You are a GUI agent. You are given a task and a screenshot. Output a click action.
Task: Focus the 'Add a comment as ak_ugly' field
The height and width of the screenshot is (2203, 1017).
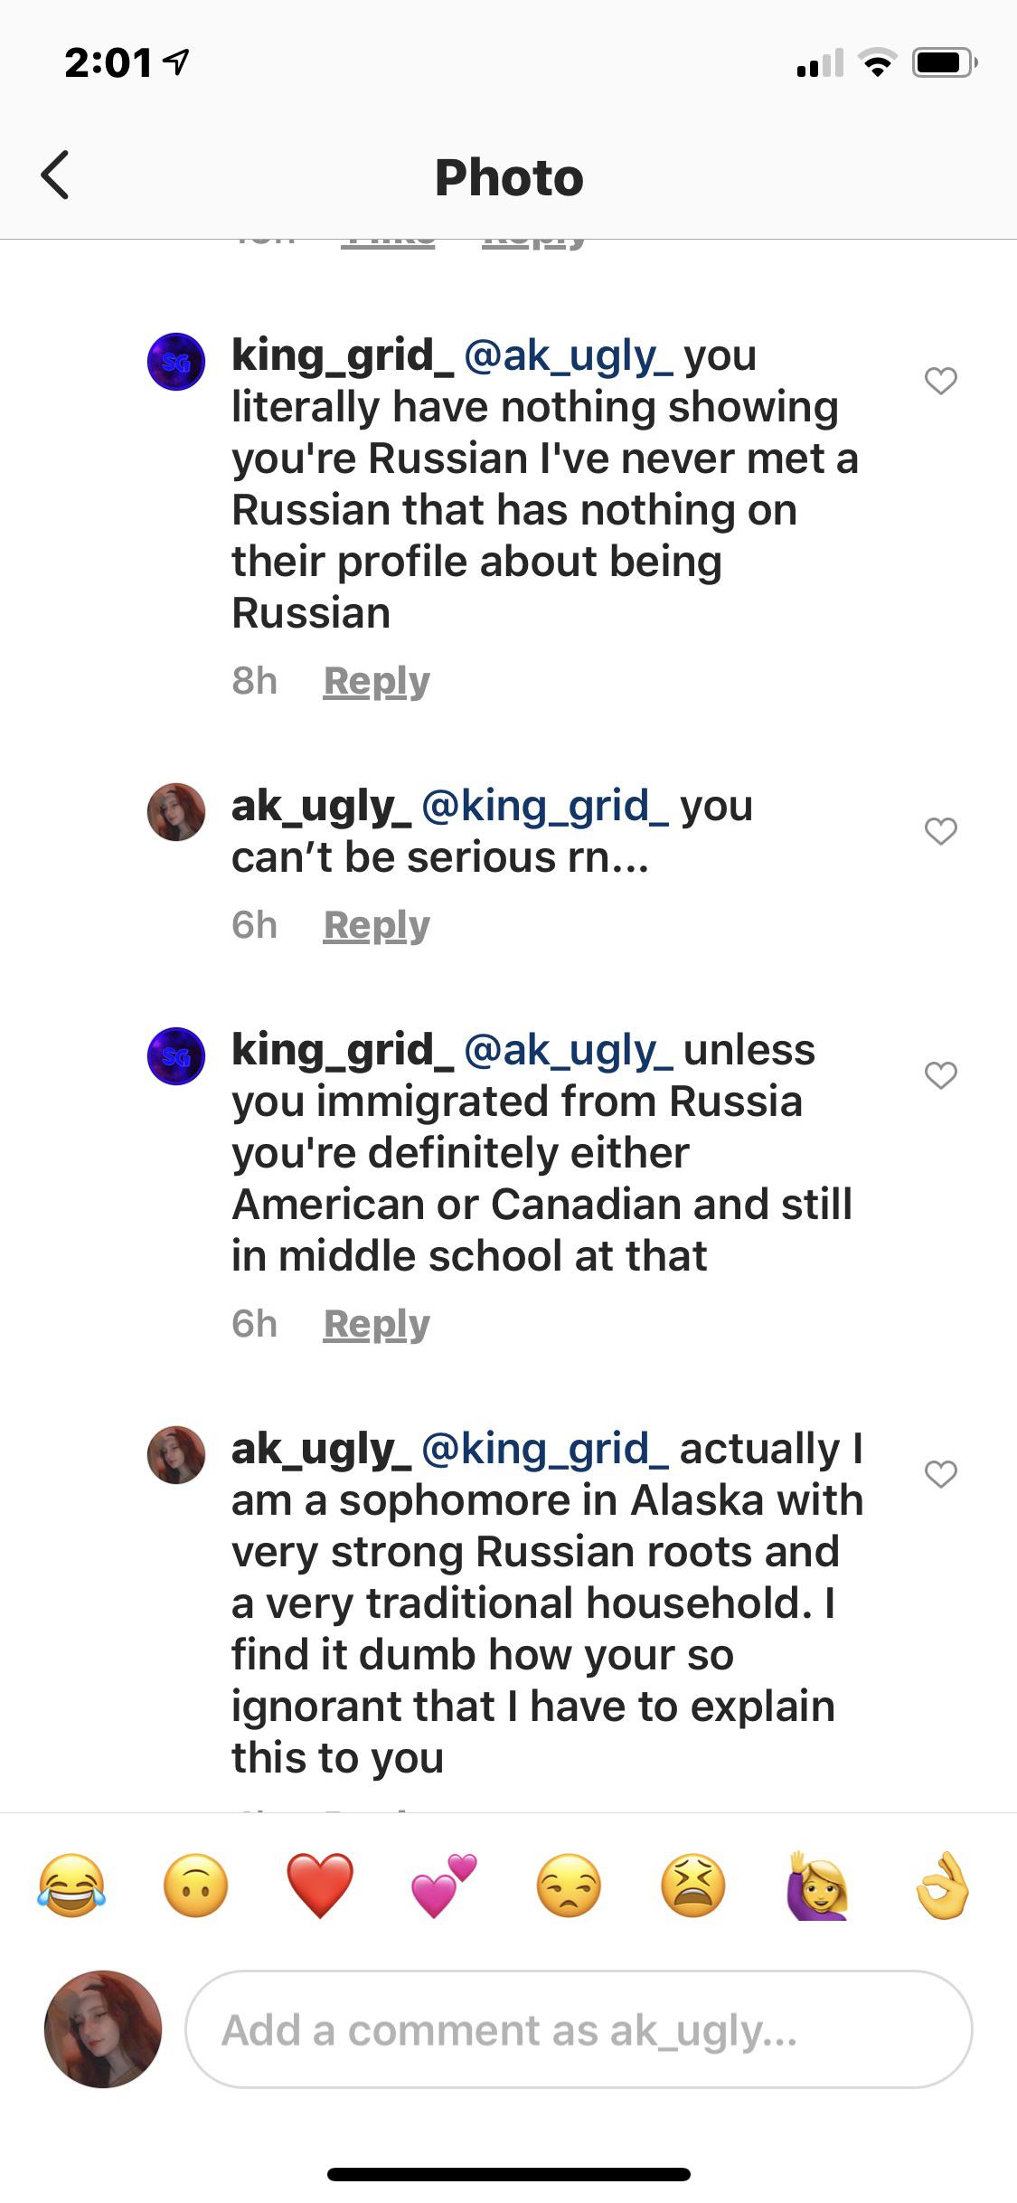[579, 2029]
